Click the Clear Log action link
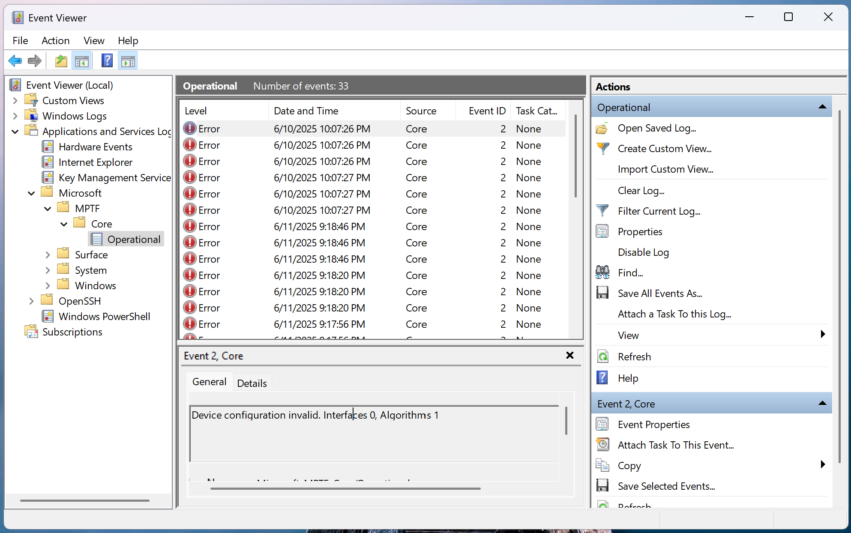 click(641, 191)
